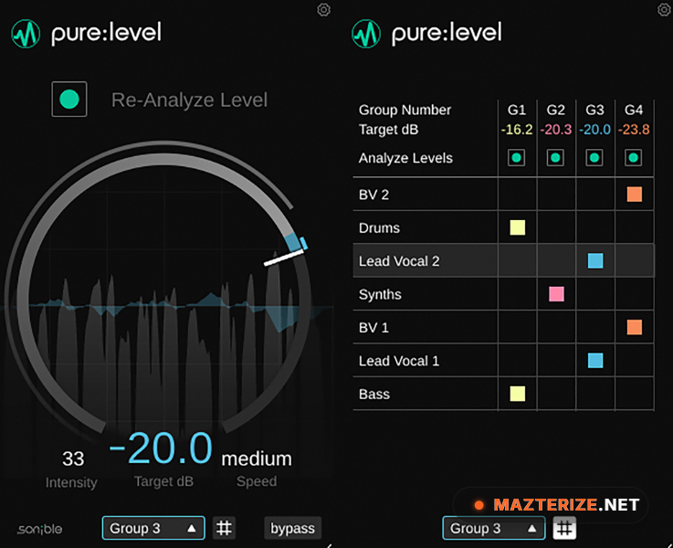The width and height of the screenshot is (673, 548).
Task: Assign Drums to G2 cell
Action: (x=556, y=227)
